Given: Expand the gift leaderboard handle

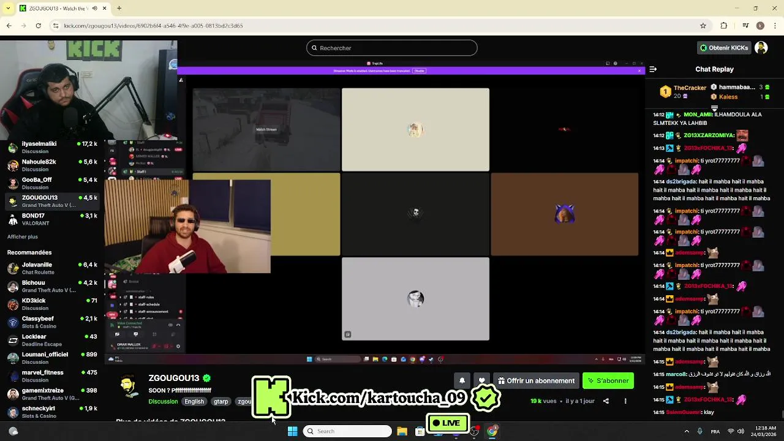Looking at the screenshot, I should (714, 108).
